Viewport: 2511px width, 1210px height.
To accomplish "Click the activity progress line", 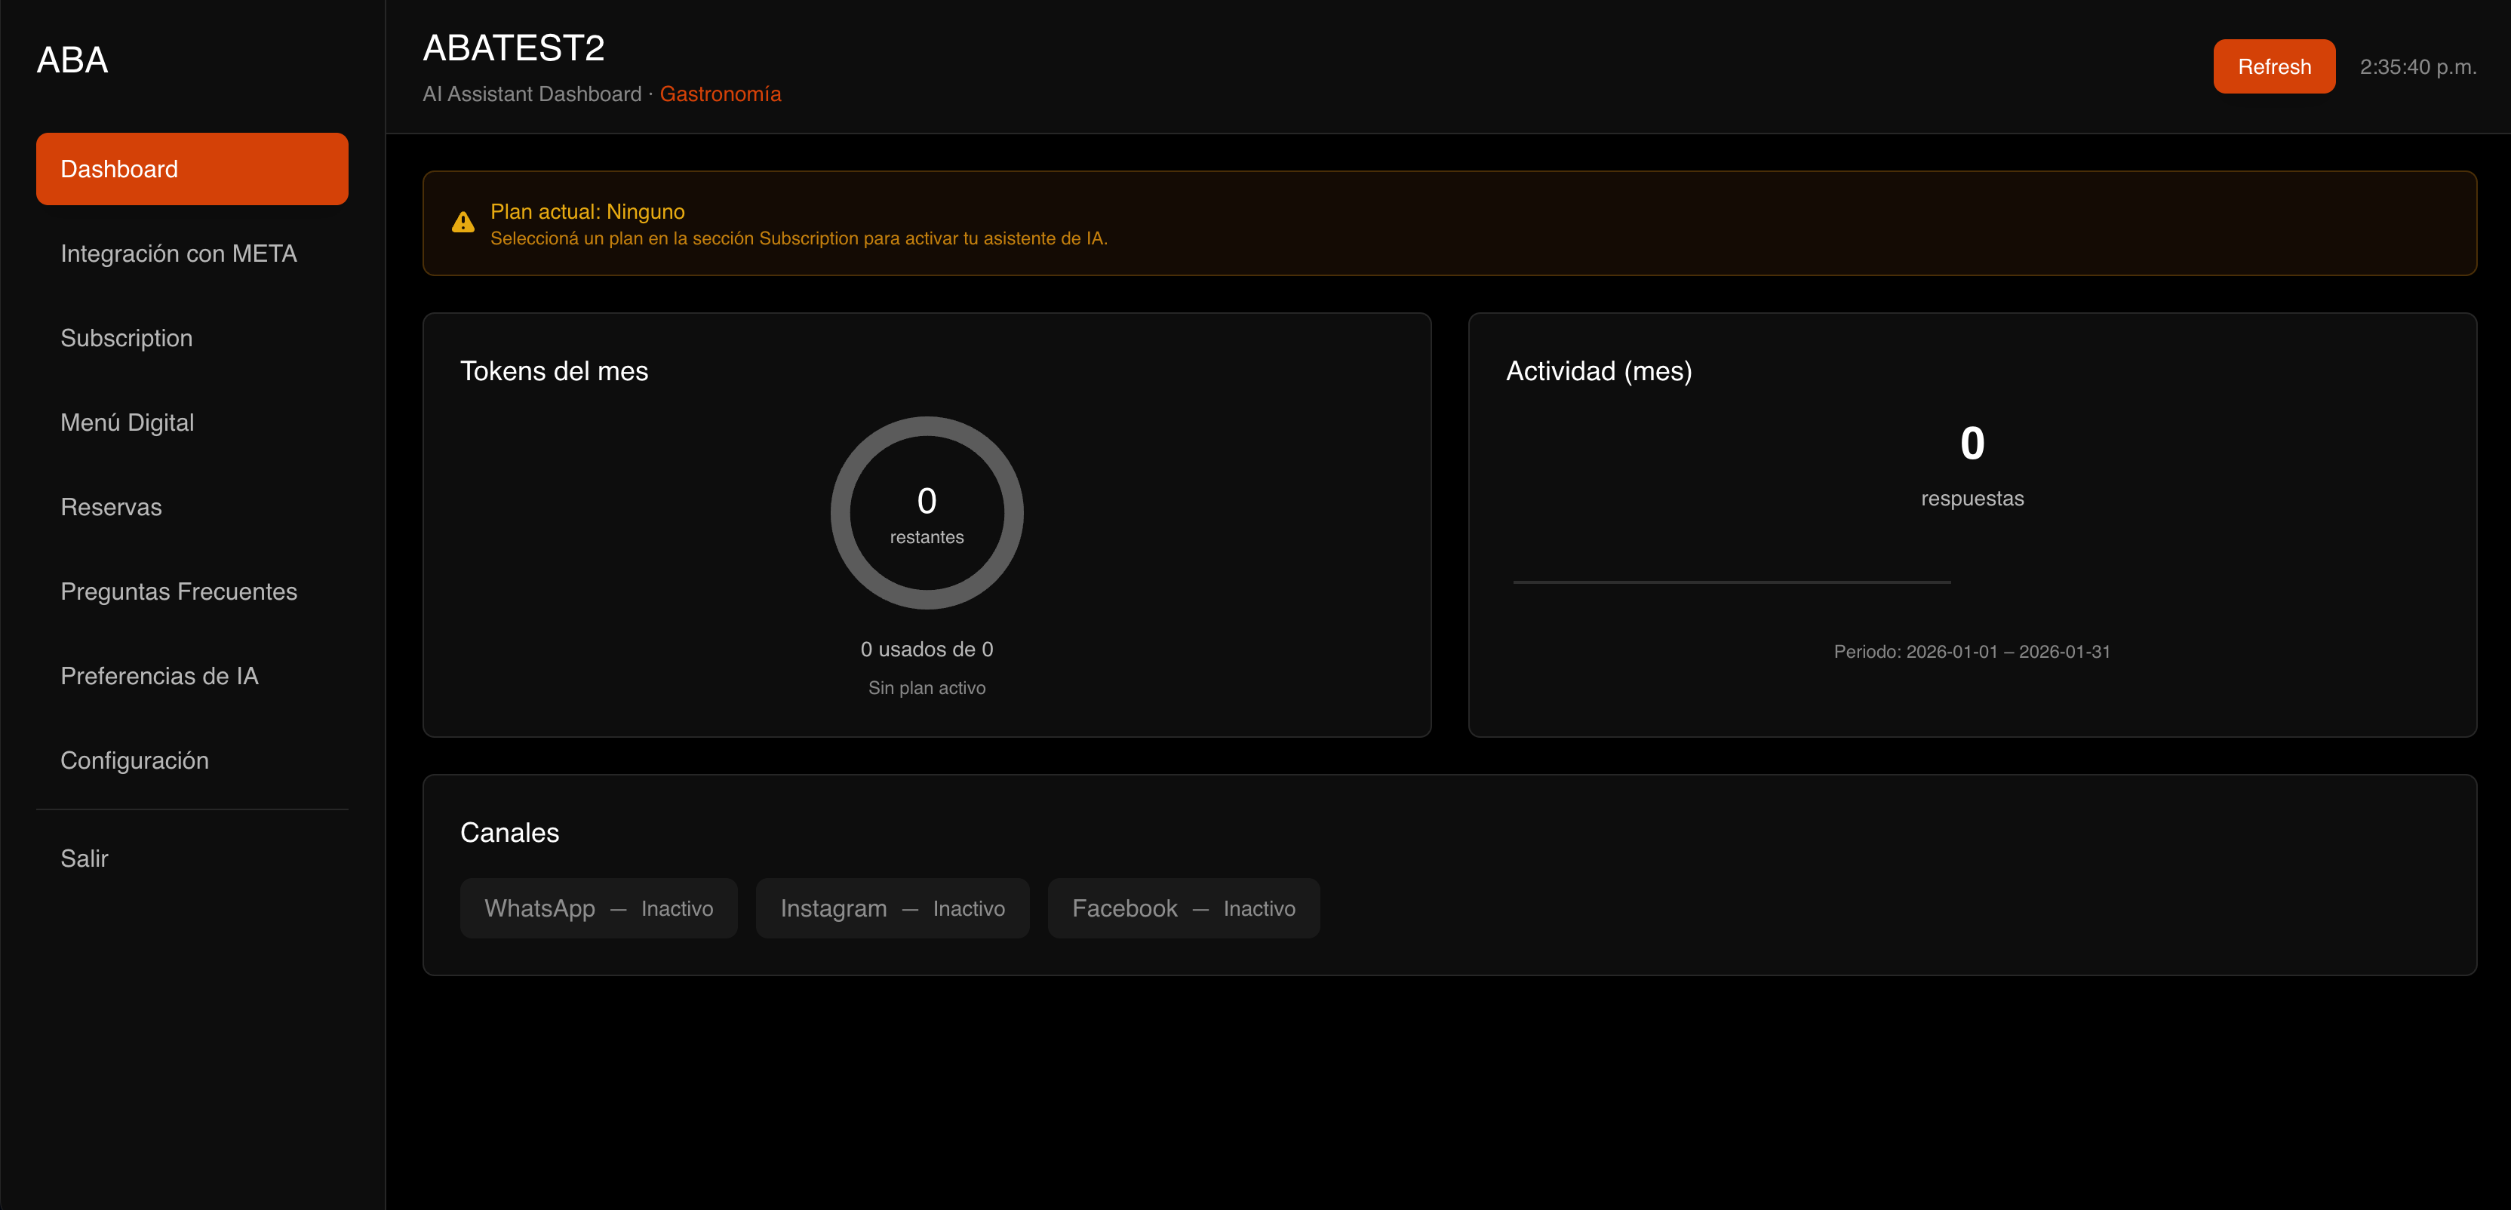I will click(x=1731, y=582).
